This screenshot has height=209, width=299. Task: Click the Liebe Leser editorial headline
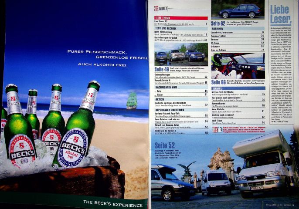(280, 15)
